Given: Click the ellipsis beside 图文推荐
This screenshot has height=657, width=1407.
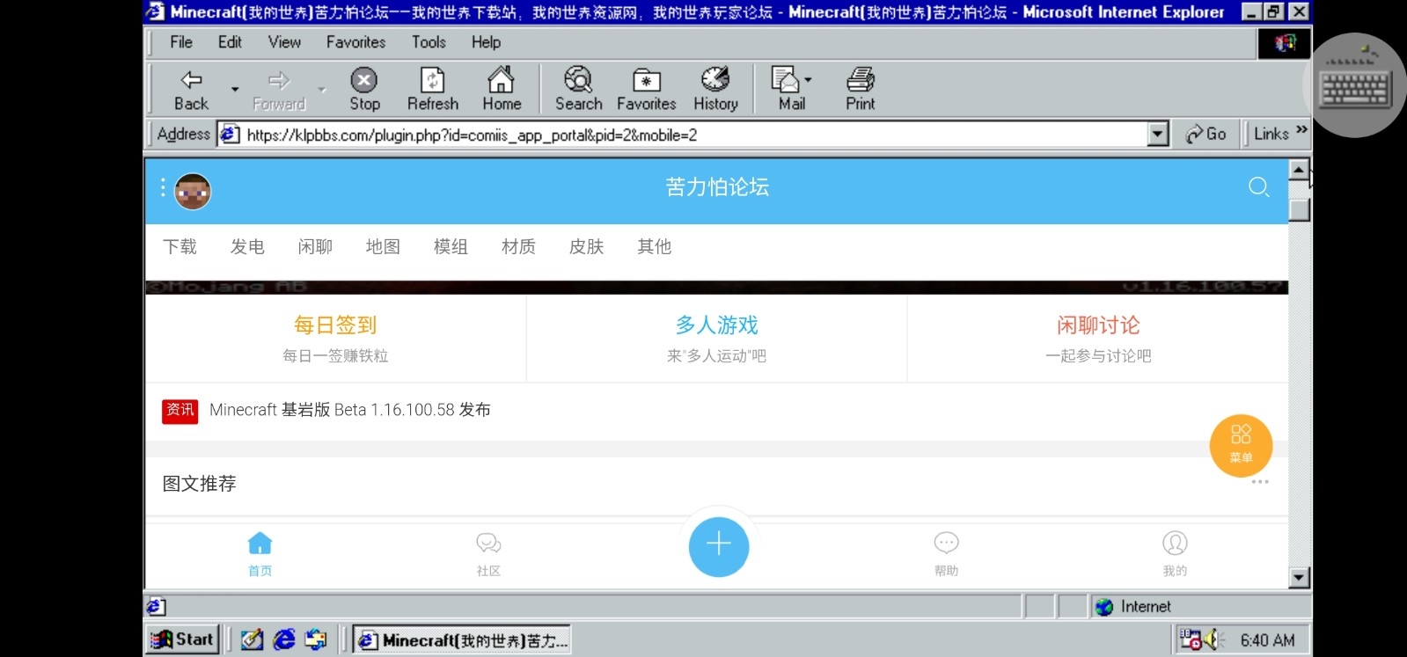Looking at the screenshot, I should pyautogui.click(x=1260, y=482).
